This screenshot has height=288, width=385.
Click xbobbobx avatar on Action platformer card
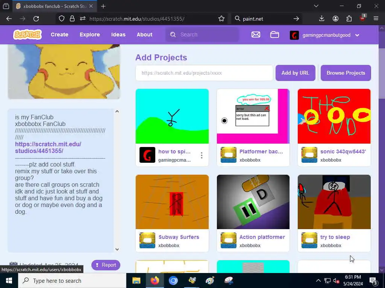pyautogui.click(x=228, y=240)
